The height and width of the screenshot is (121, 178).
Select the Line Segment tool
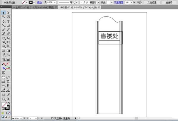3,26
